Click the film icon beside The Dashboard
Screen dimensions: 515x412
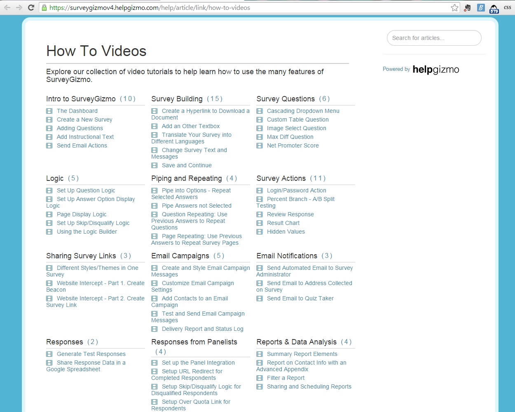[x=49, y=111]
